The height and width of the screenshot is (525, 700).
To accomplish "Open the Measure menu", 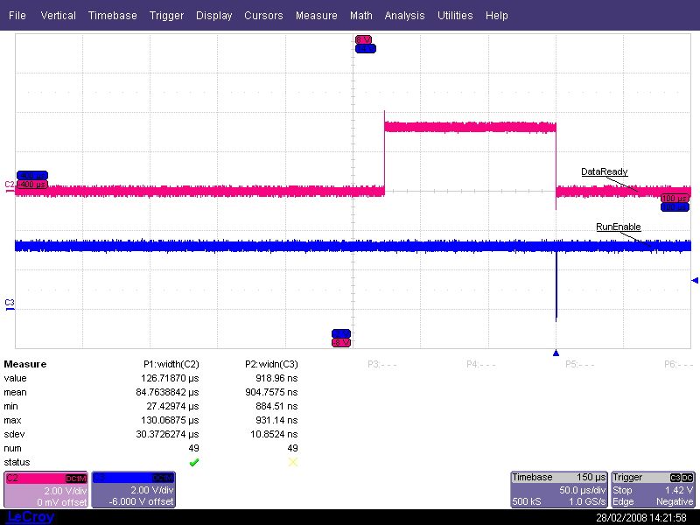I will coord(317,16).
